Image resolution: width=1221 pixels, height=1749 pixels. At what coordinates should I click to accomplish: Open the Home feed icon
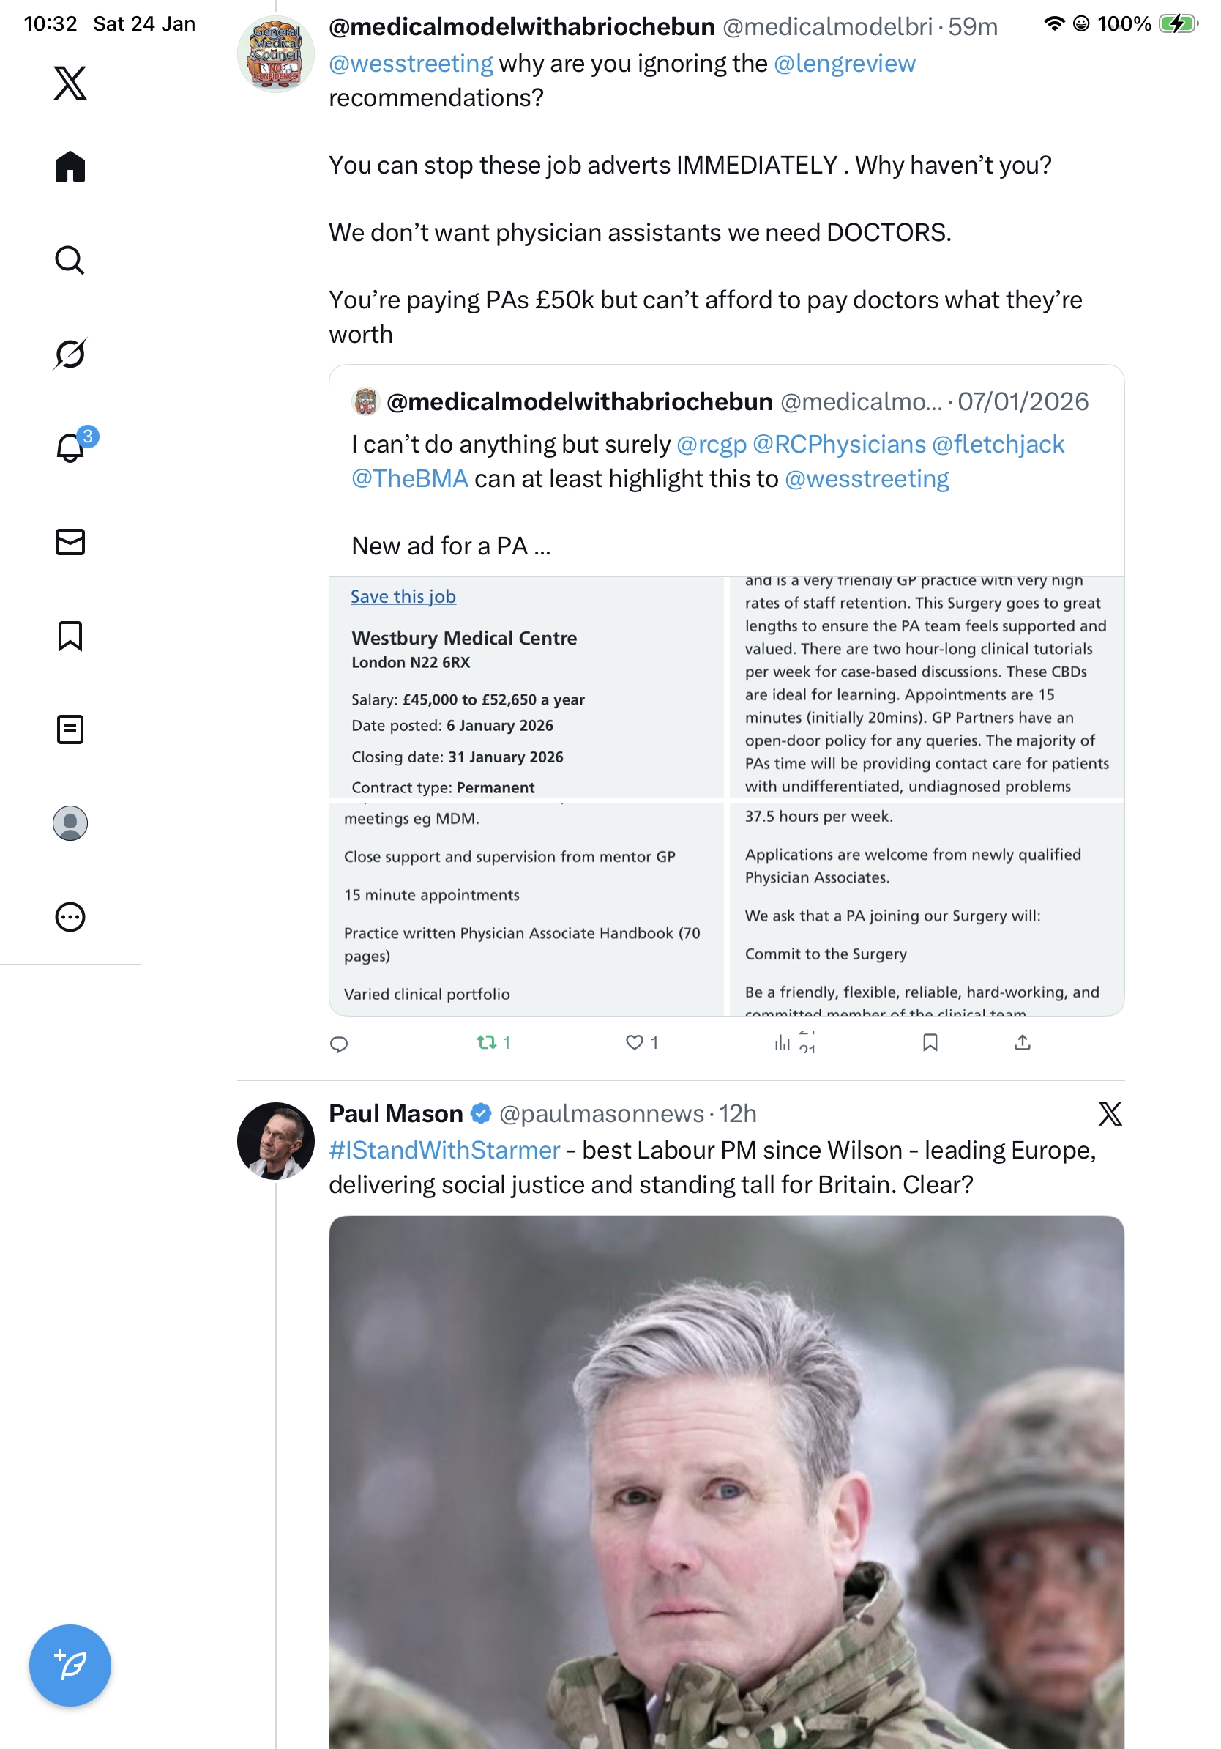(70, 166)
